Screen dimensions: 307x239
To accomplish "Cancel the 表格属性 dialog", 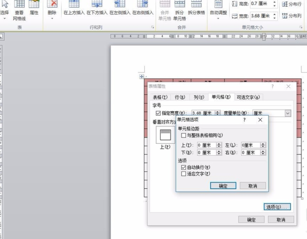I will pos(281,220).
